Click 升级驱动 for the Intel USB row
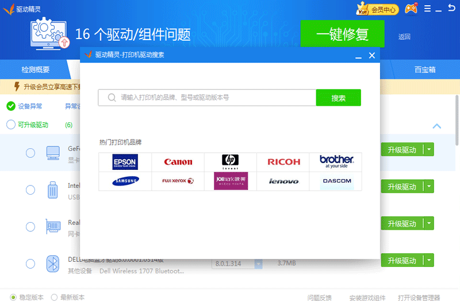 (x=402, y=187)
